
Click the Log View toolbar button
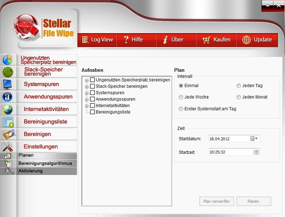97,40
